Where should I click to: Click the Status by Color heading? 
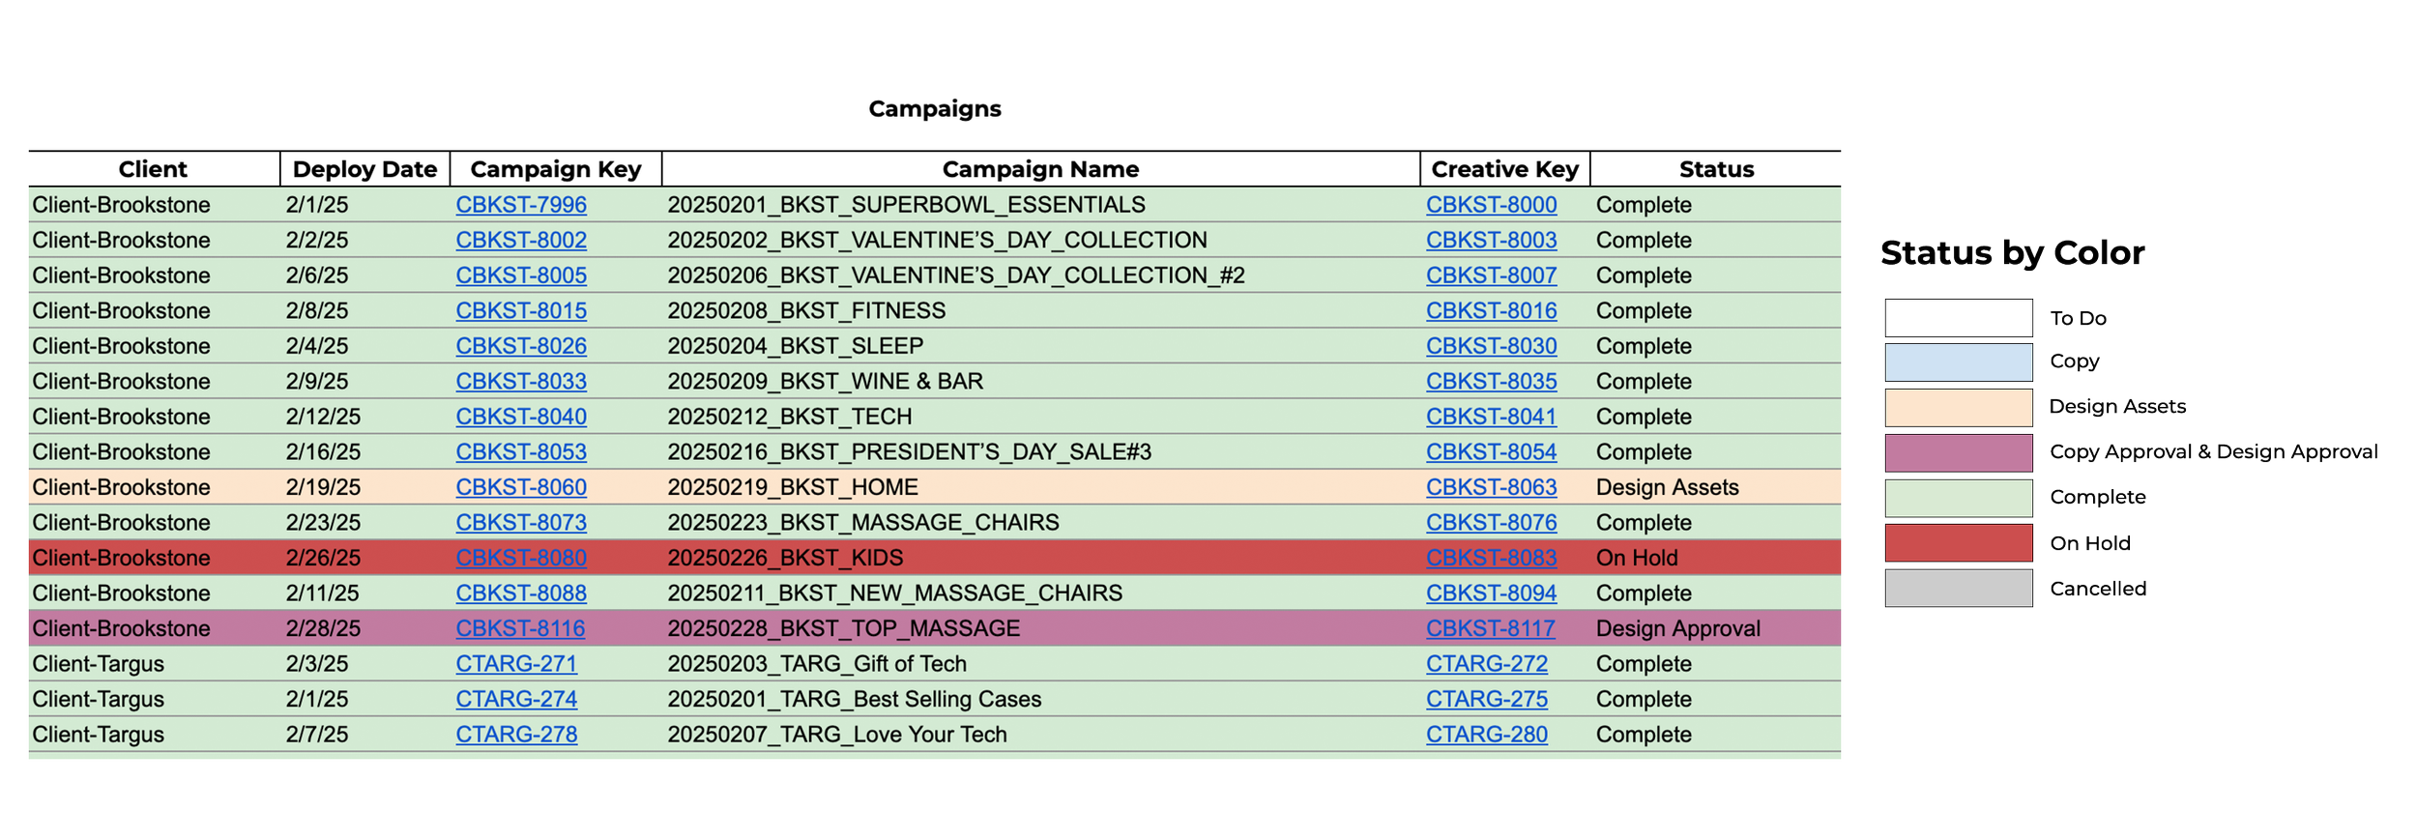click(x=2013, y=253)
